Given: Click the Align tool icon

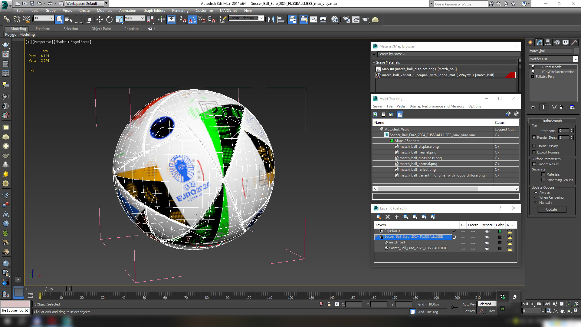Looking at the screenshot, I should click(281, 19).
